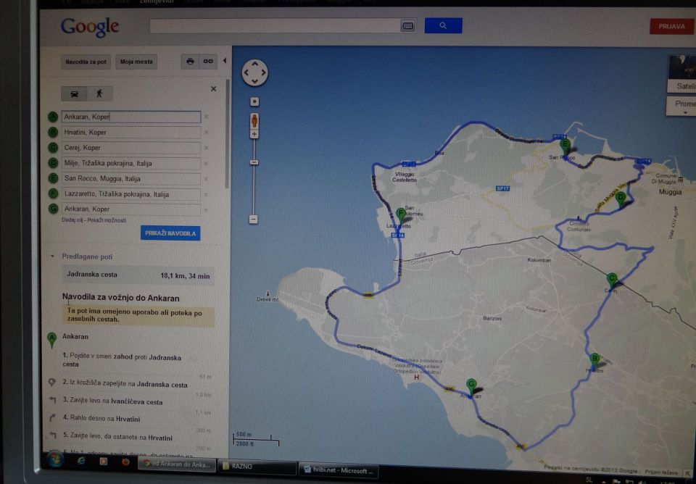Remove waypoint Hrvatini, Koper with its x

(207, 132)
